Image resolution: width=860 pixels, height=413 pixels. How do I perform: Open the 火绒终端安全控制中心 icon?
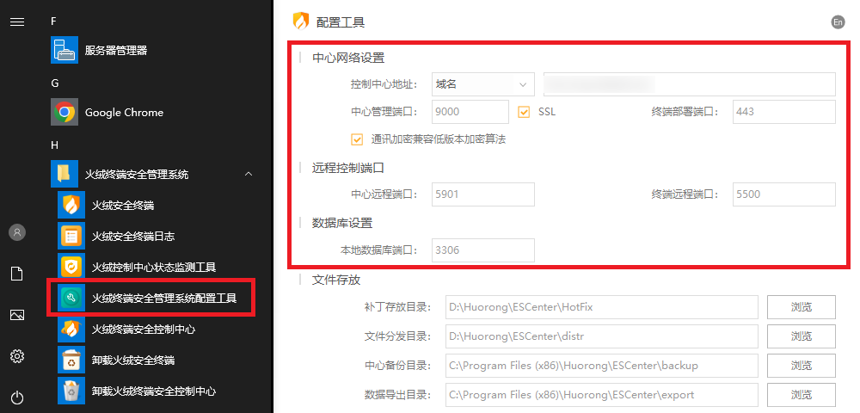point(71,329)
